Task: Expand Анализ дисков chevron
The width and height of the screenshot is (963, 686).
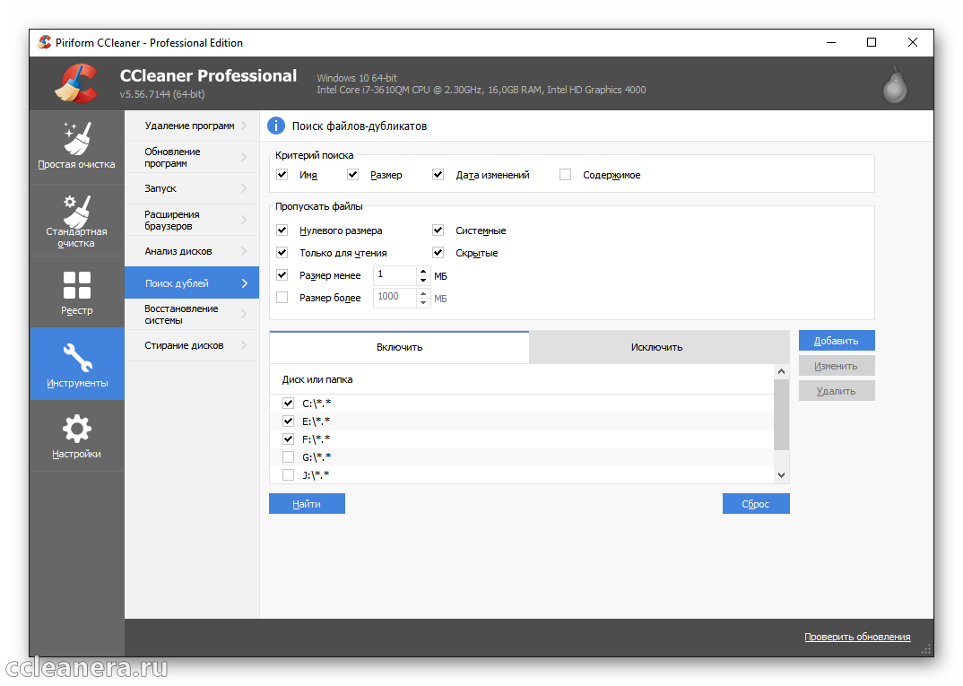Action: 244,251
